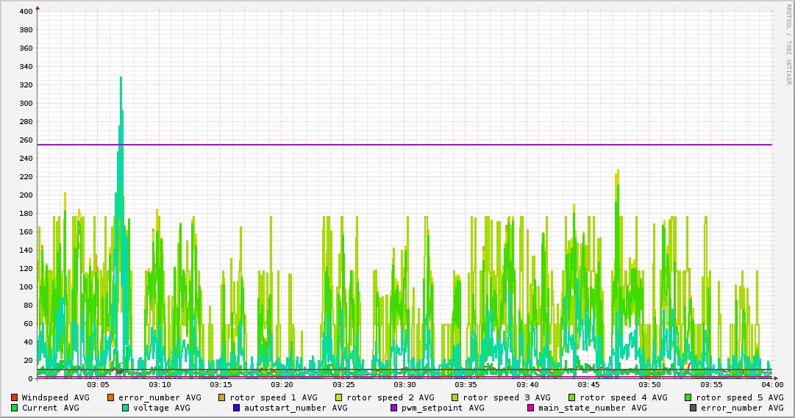The width and height of the screenshot is (795, 418).
Task: Click the red Windspeed AVG legend swatch
Action: (x=15, y=397)
